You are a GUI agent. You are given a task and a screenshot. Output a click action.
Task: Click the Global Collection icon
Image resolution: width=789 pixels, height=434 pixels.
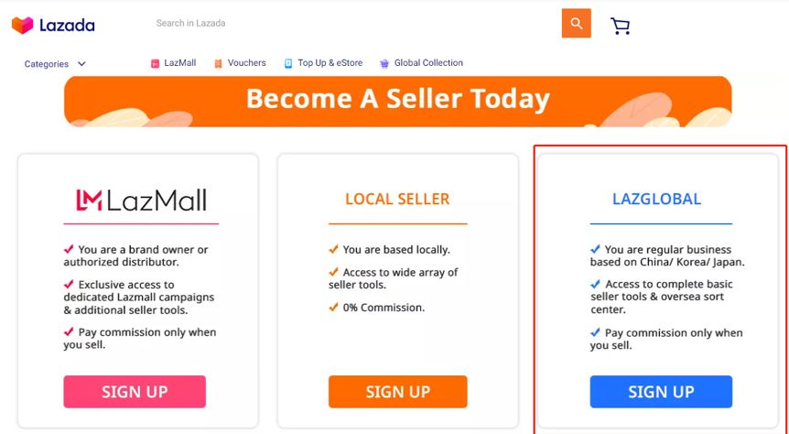[x=384, y=63]
